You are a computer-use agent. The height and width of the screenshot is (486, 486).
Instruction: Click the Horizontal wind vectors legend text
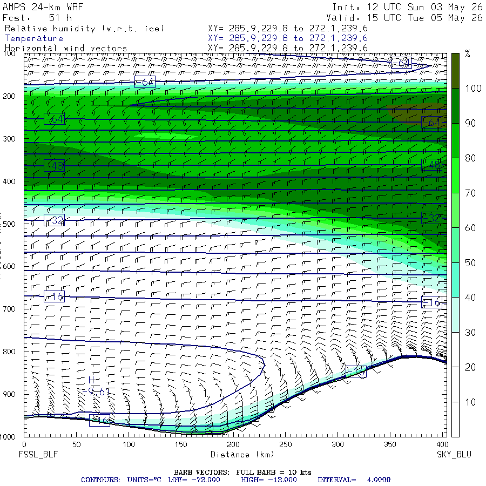66,49
